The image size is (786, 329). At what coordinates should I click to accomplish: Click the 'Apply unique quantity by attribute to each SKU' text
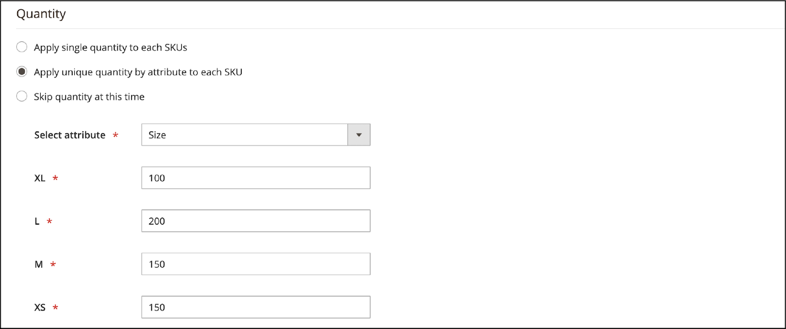pos(138,72)
